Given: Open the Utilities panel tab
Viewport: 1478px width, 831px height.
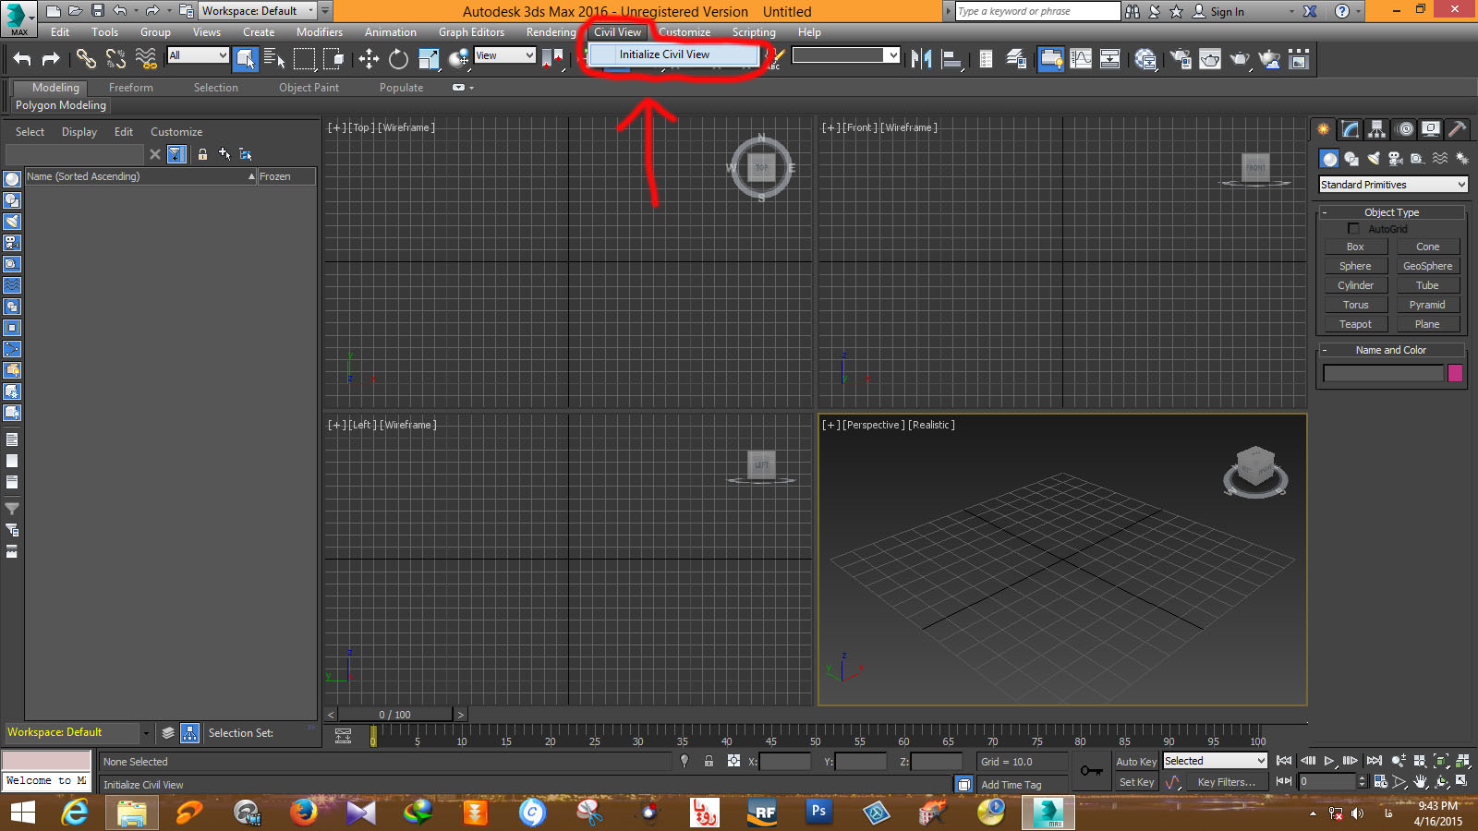Looking at the screenshot, I should click(1458, 129).
